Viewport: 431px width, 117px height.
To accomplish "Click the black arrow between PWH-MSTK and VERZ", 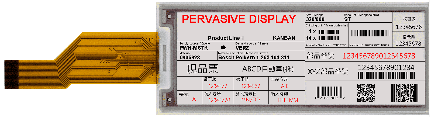I will (223, 48).
